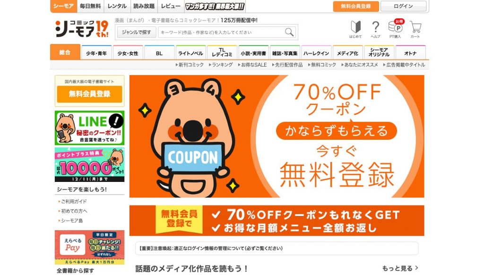
Task: Open the shopping cart カート icon
Action: 415,29
